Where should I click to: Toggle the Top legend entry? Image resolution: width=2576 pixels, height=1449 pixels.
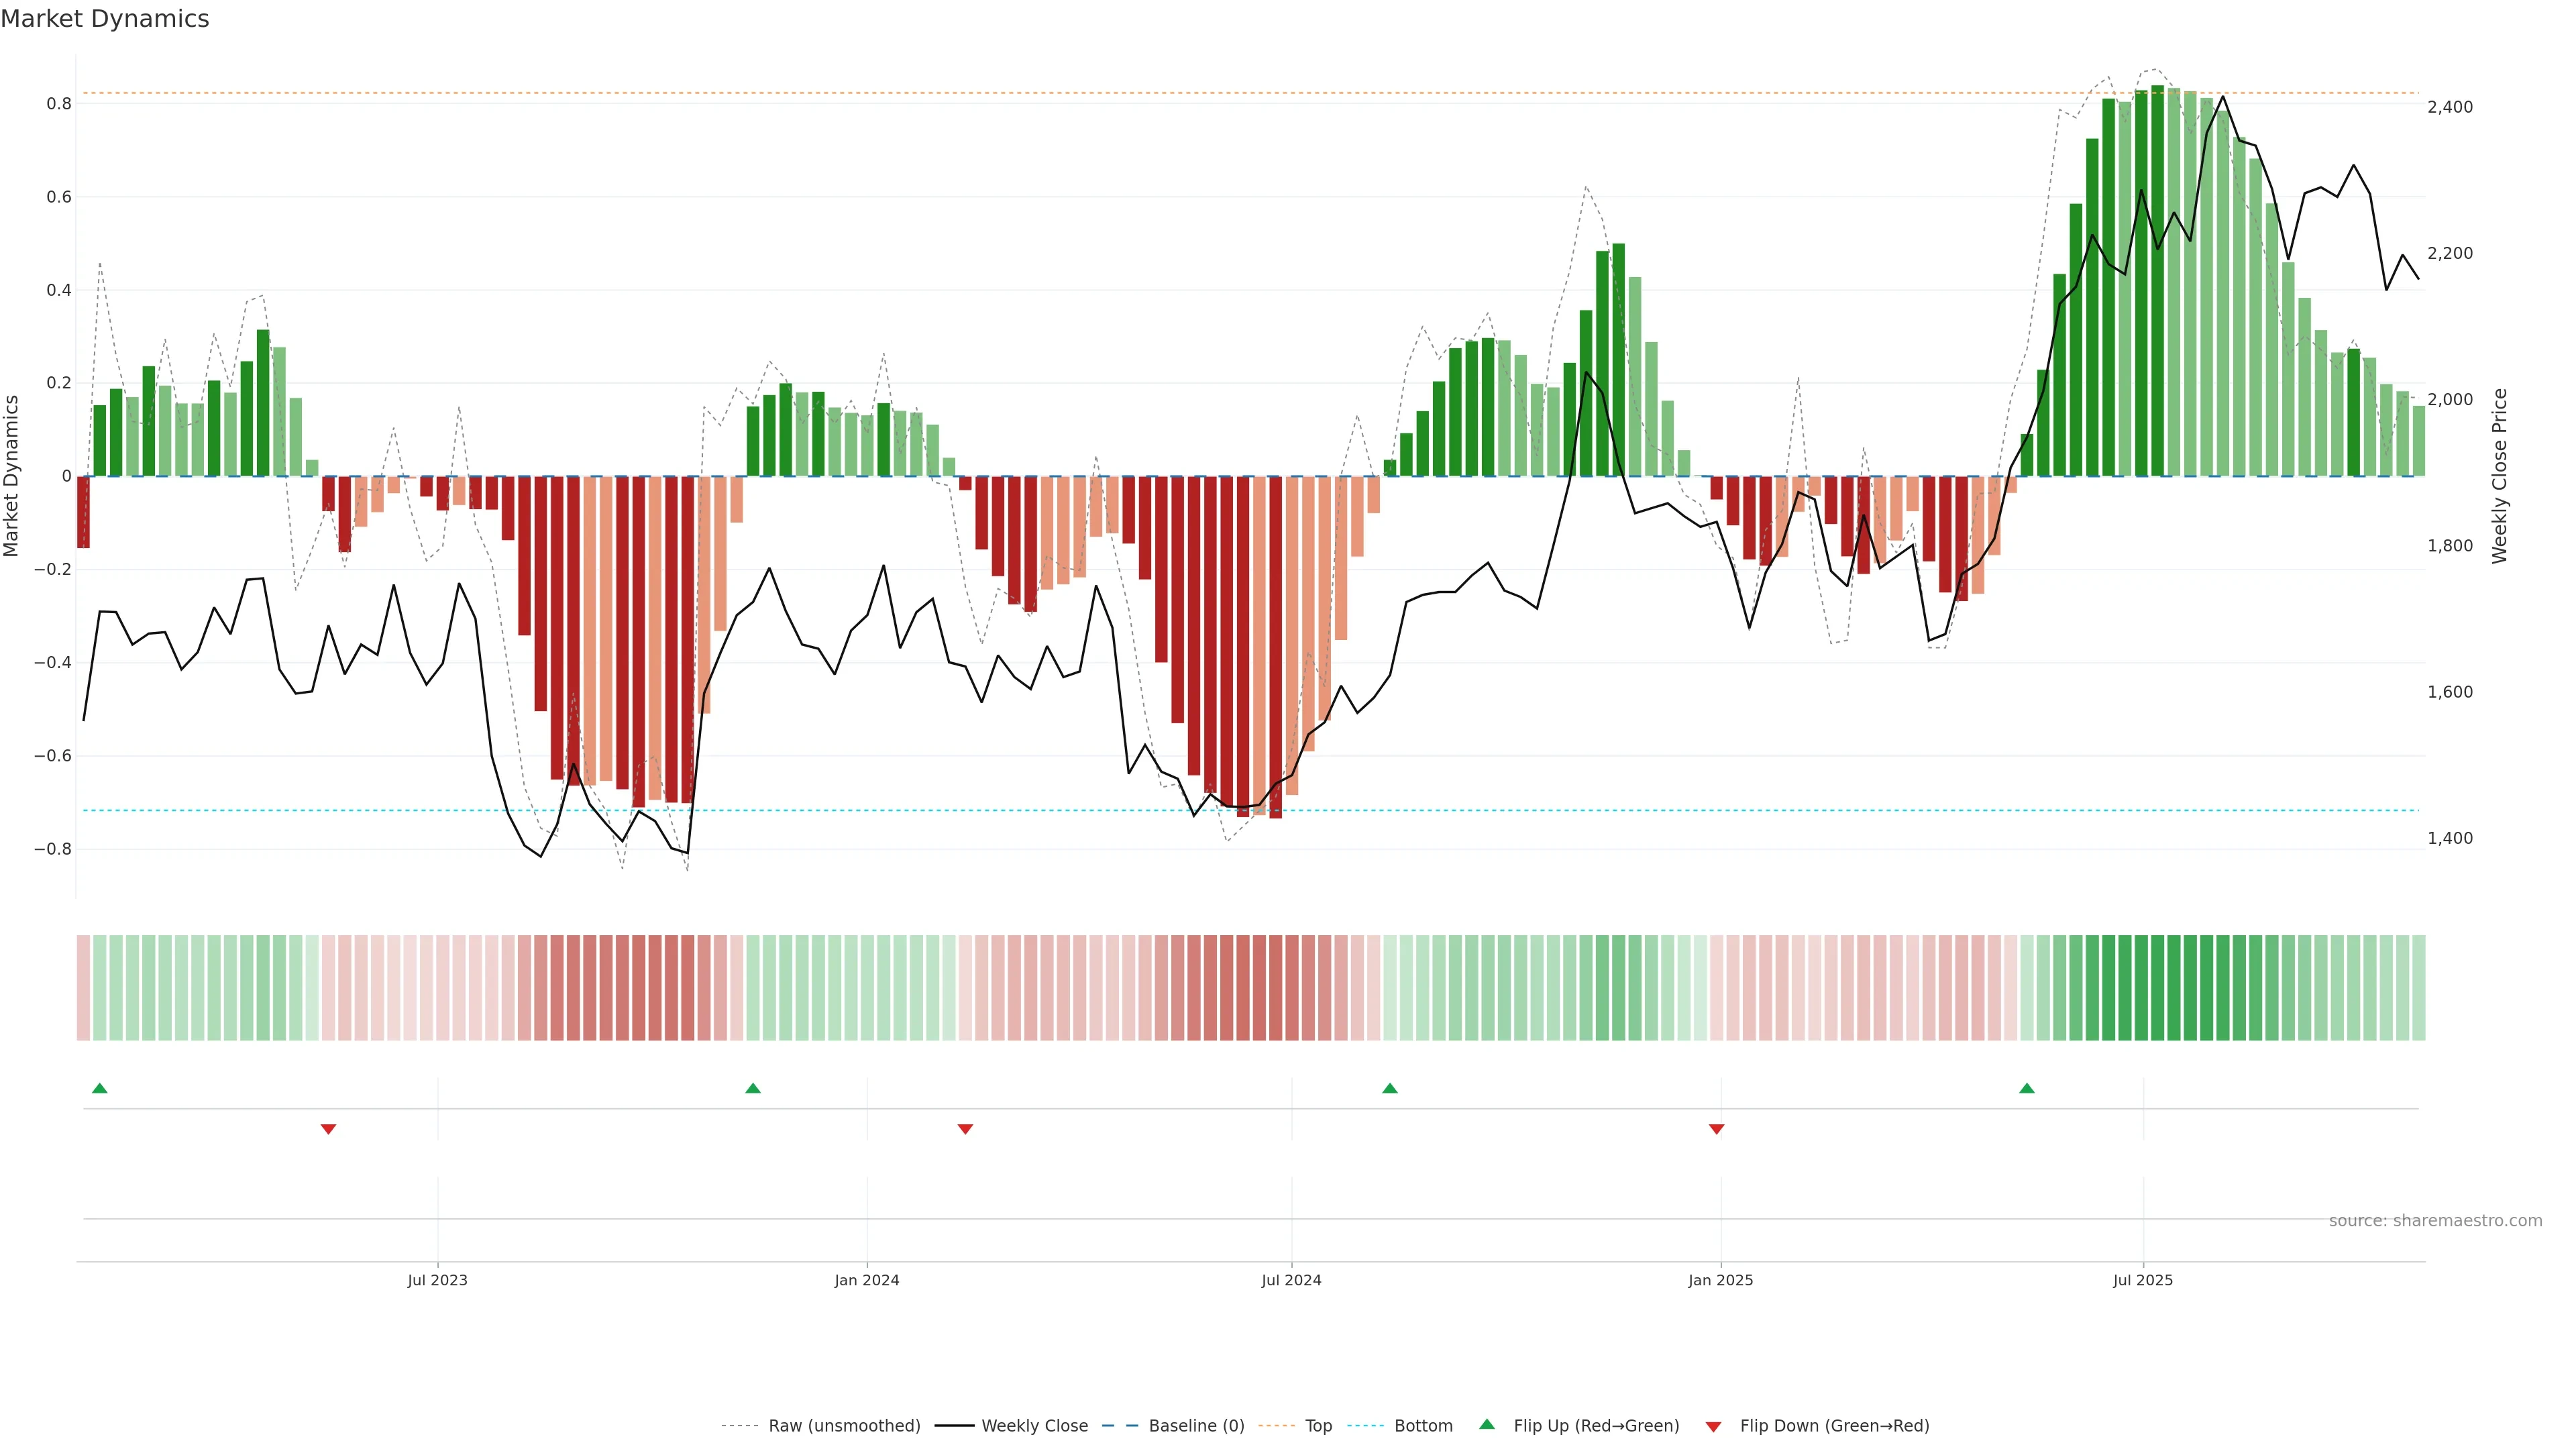(x=1318, y=1426)
